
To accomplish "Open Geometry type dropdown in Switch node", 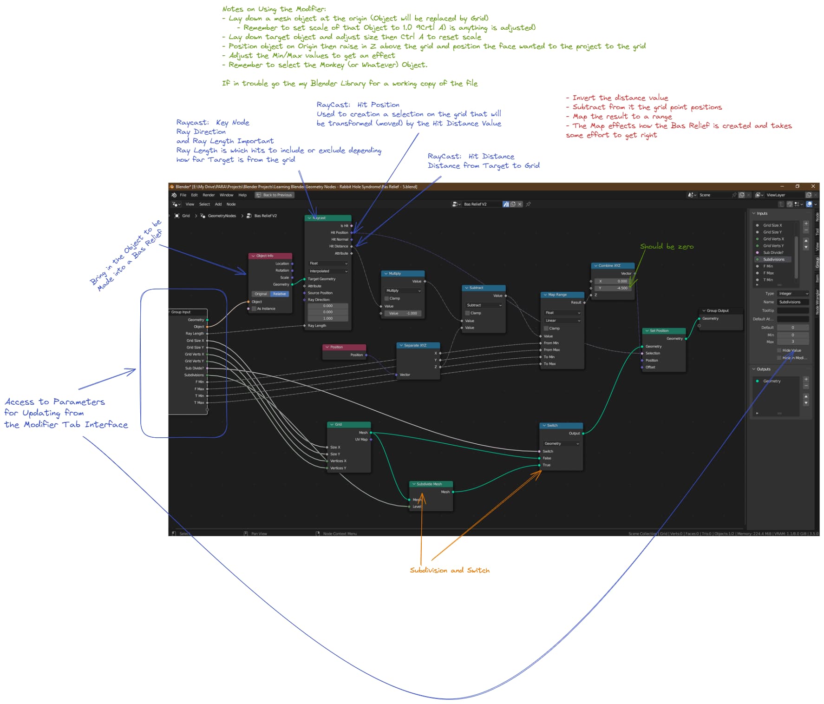I will tap(561, 444).
